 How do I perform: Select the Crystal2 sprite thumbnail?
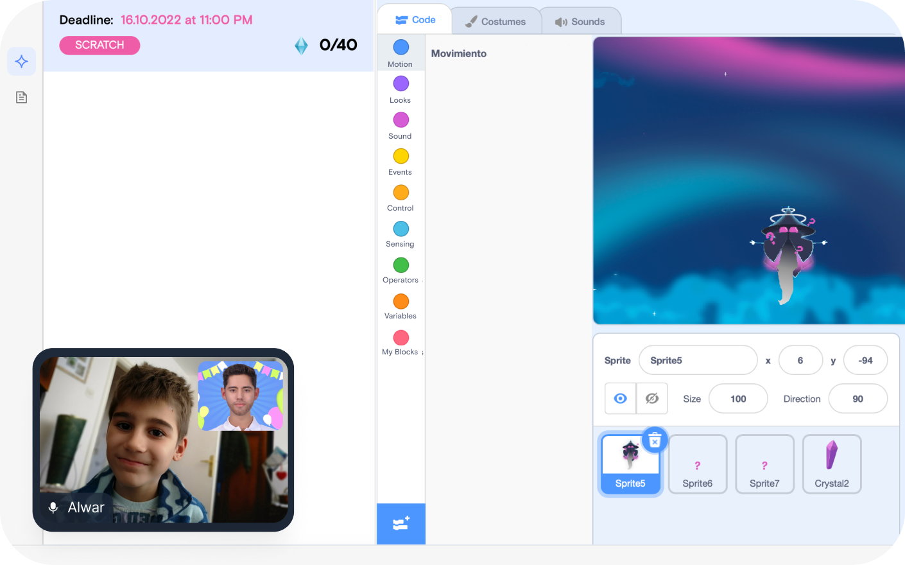(832, 464)
